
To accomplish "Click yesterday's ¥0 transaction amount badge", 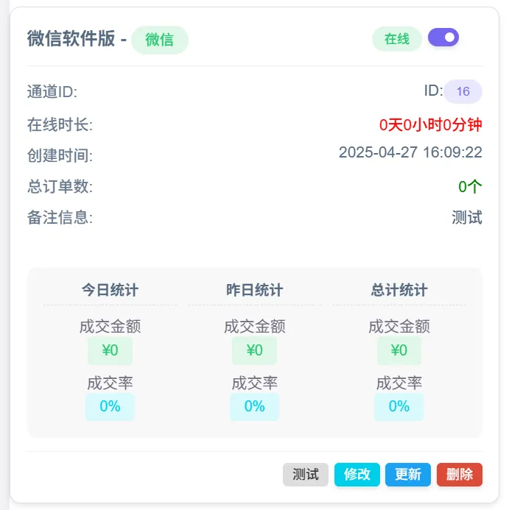I will (254, 350).
